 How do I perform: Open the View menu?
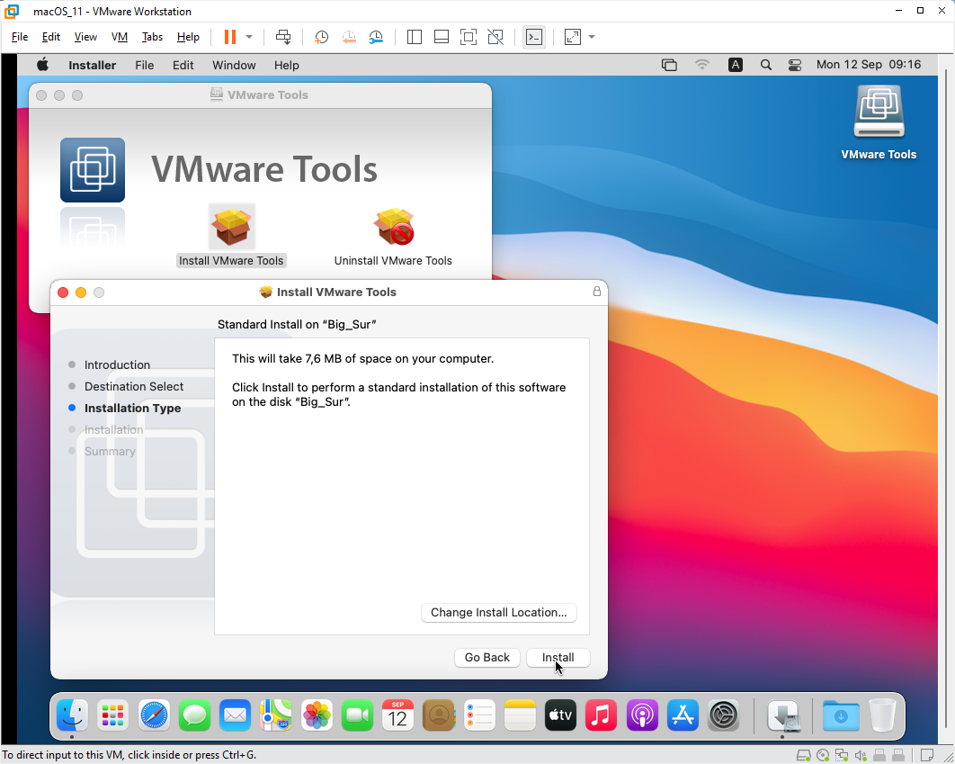85,37
